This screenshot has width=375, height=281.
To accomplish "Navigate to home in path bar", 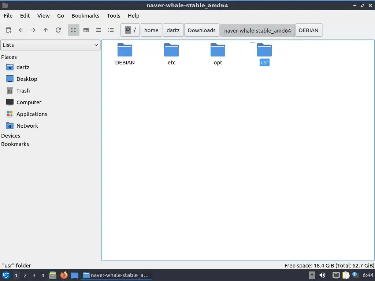I will (x=151, y=30).
